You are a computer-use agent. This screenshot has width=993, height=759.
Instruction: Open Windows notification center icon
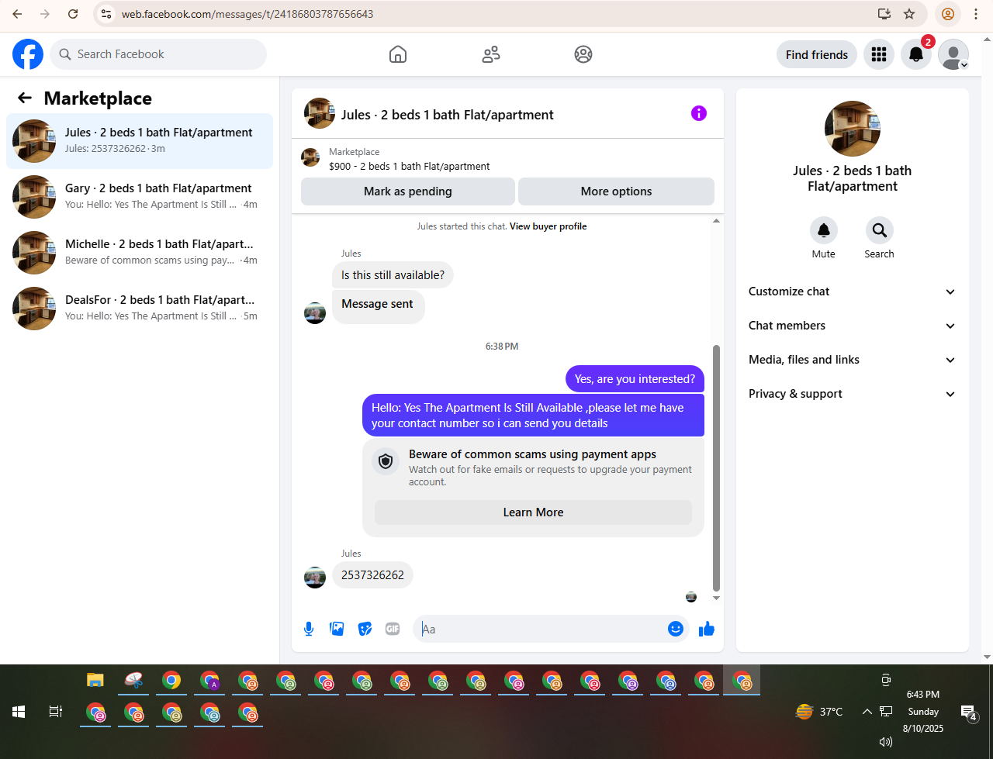968,712
